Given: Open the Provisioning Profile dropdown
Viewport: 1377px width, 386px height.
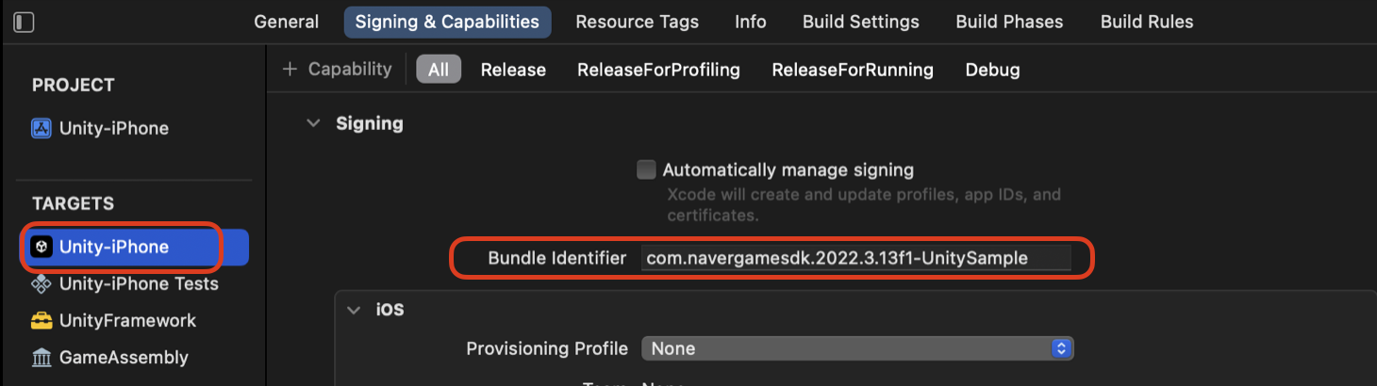Looking at the screenshot, I should [x=857, y=348].
